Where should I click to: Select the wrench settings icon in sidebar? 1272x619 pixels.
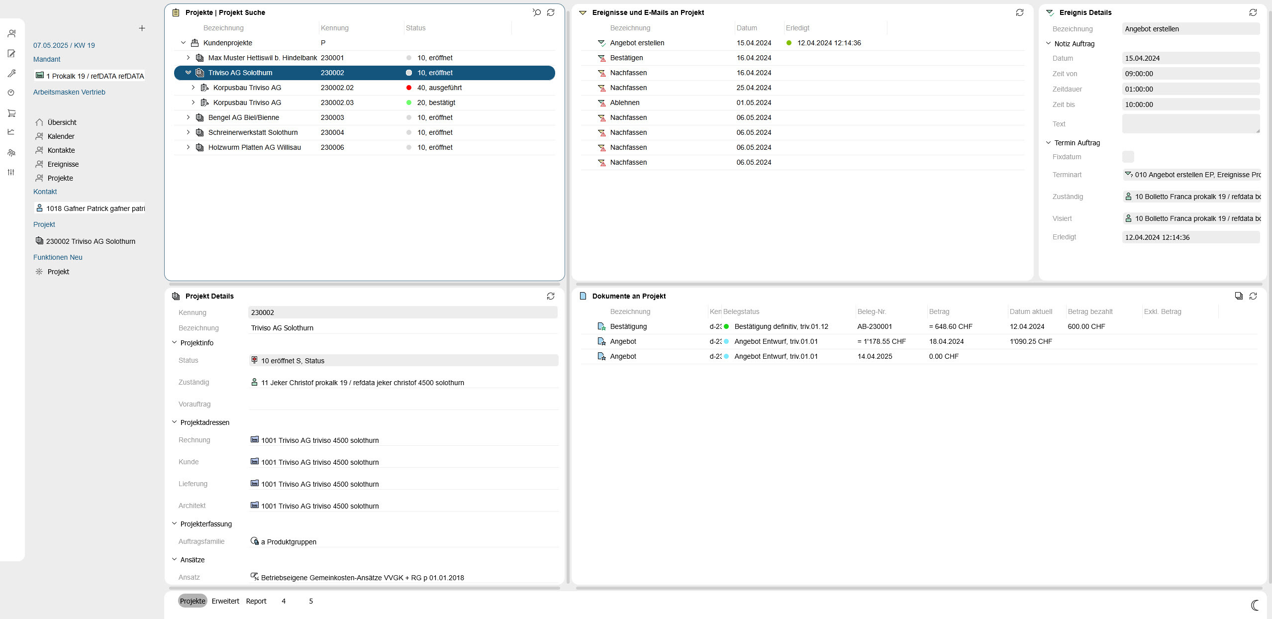coord(11,73)
